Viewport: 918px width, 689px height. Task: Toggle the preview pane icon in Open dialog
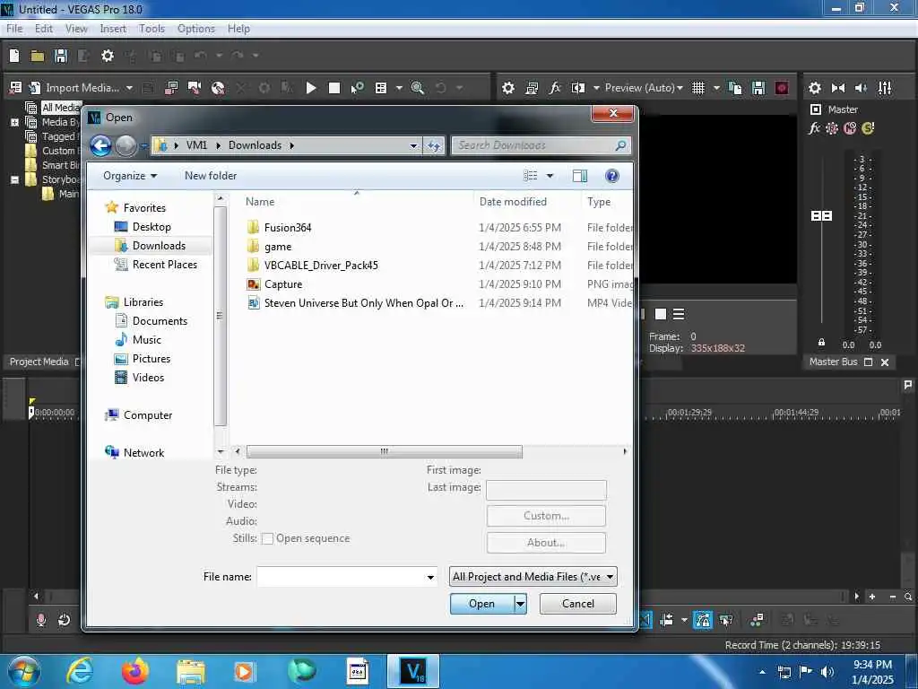tap(580, 176)
